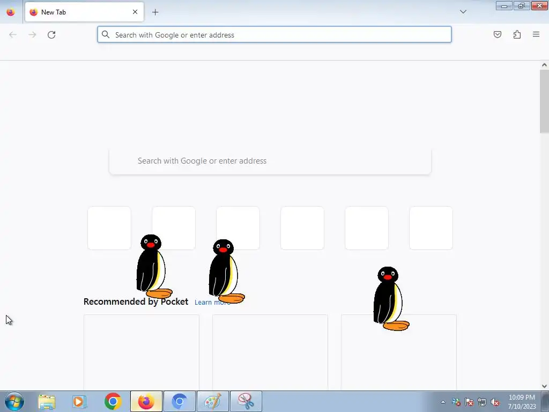Open the fifth top site tile

click(367, 228)
